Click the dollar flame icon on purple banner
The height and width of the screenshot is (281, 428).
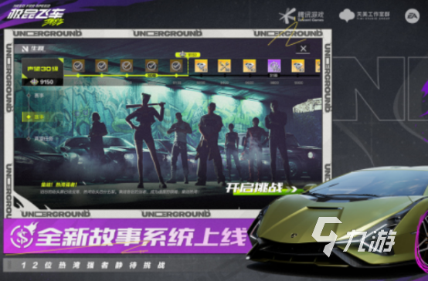click(23, 235)
